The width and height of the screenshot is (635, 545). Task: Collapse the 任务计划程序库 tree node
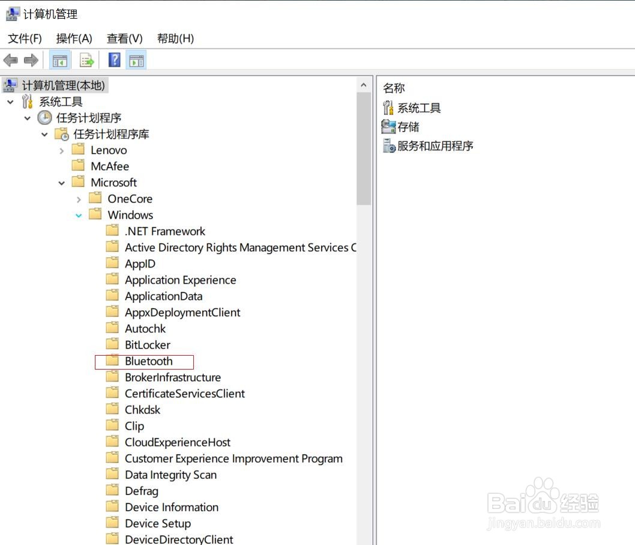[x=44, y=135]
